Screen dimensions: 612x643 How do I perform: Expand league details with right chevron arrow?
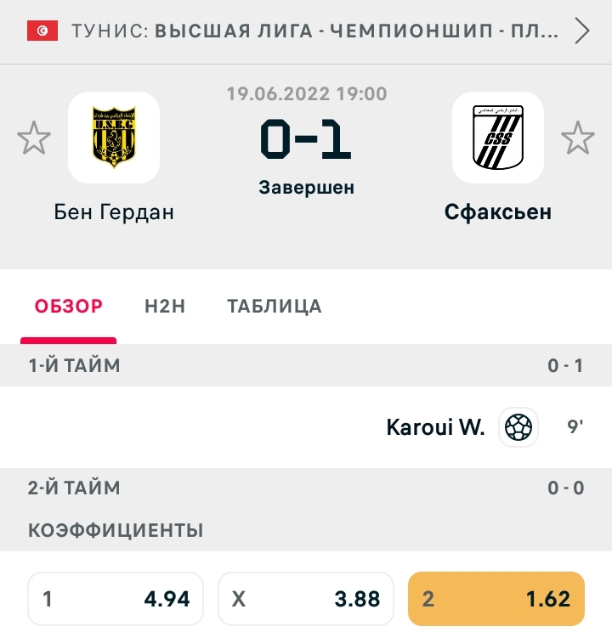pyautogui.click(x=582, y=31)
